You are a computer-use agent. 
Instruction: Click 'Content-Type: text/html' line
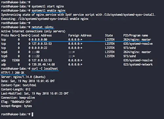pyautogui.click(x=19, y=85)
